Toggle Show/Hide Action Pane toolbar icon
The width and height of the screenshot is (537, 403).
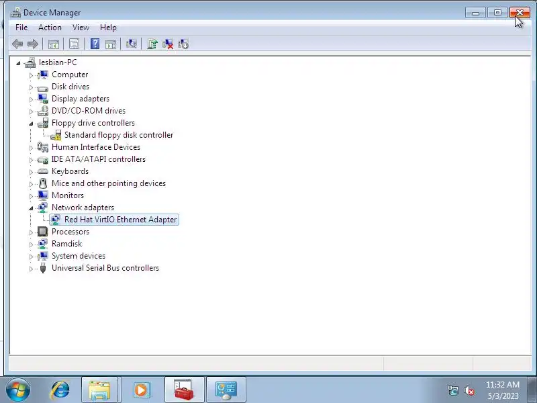coord(111,44)
